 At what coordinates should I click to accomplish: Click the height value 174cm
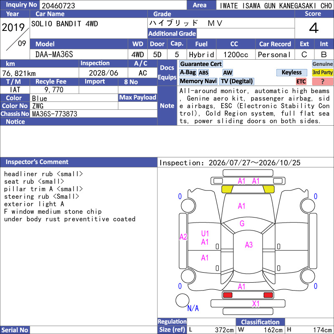(322, 330)
